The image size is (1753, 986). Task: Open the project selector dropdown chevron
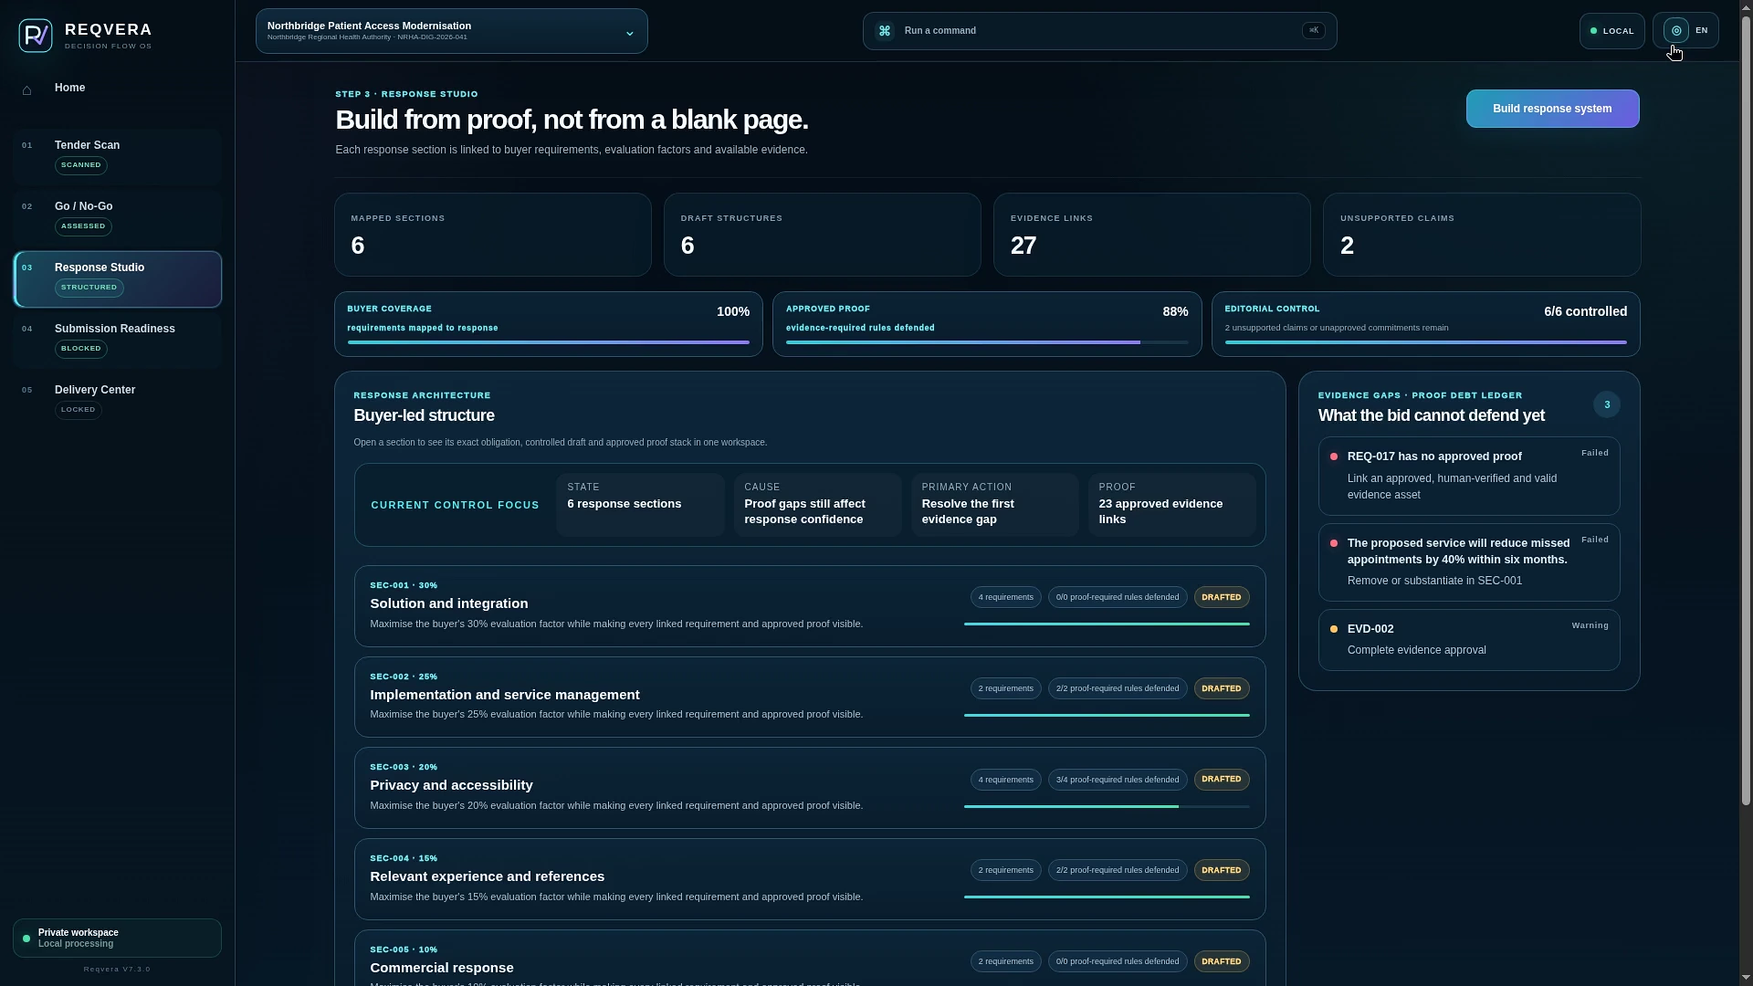[629, 34]
